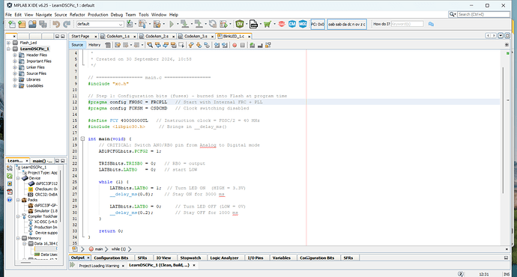Switch to the Start Page tab
Viewport: 517px width, 277px height.
80,36
